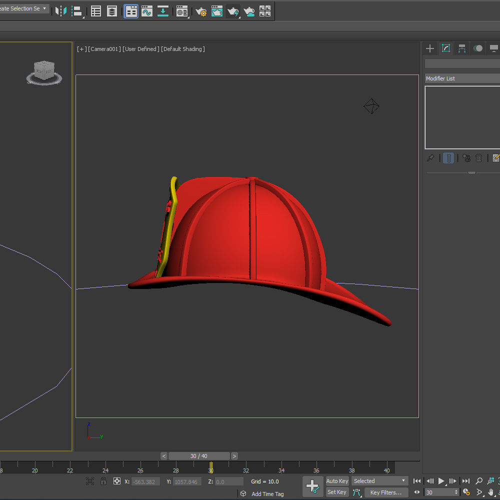The width and height of the screenshot is (500, 500).
Task: Toggle the Pin Stack icon
Action: (x=430, y=158)
